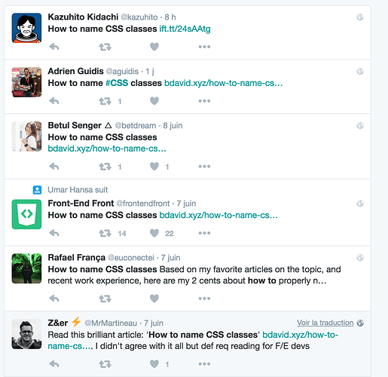Open more options on Kazuhito's tweet

pos(204,47)
